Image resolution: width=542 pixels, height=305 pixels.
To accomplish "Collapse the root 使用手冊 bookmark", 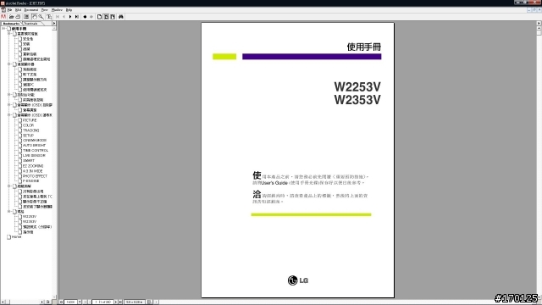I will pos(3,29).
